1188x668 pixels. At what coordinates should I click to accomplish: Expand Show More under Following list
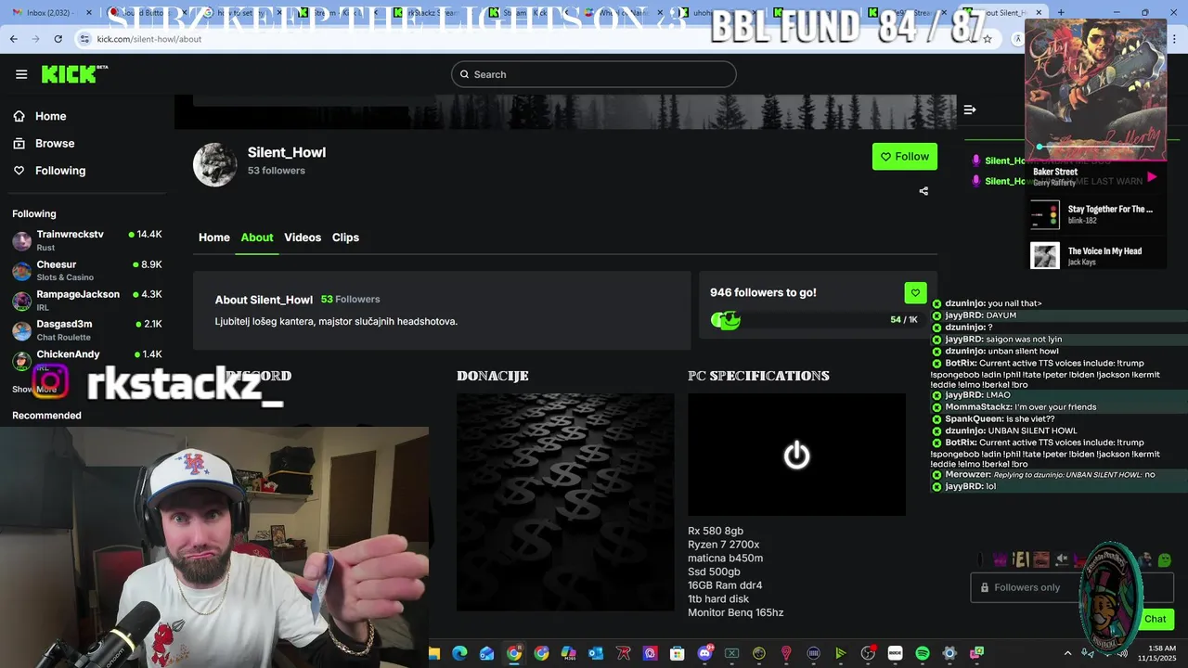[x=34, y=390]
